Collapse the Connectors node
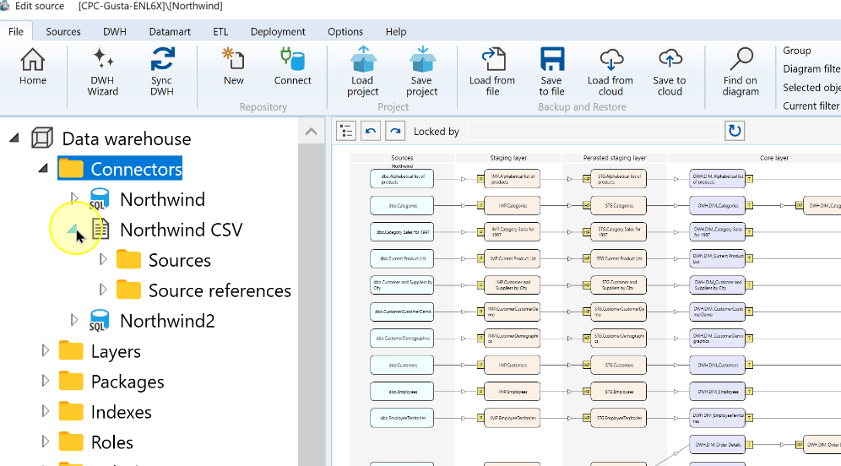 pyautogui.click(x=43, y=168)
